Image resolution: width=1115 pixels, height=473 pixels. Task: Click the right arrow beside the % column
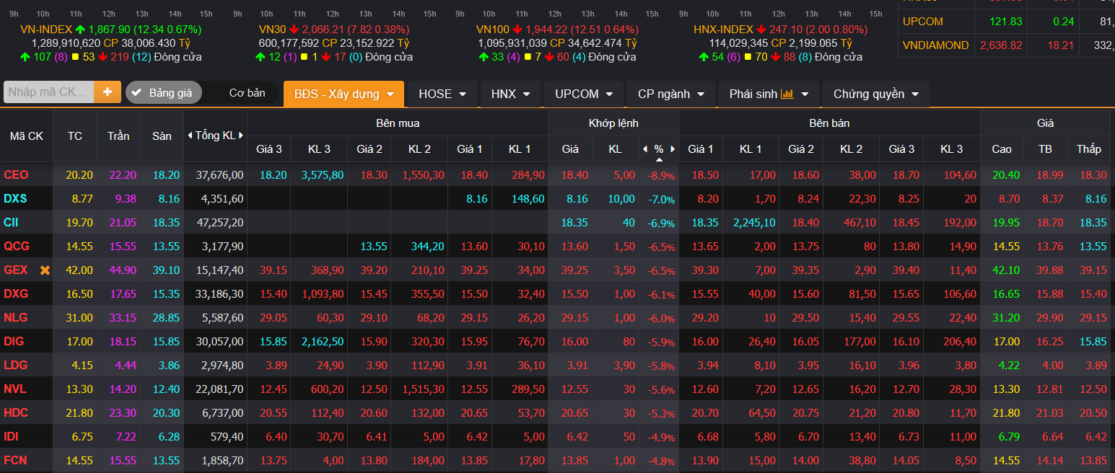tap(673, 149)
